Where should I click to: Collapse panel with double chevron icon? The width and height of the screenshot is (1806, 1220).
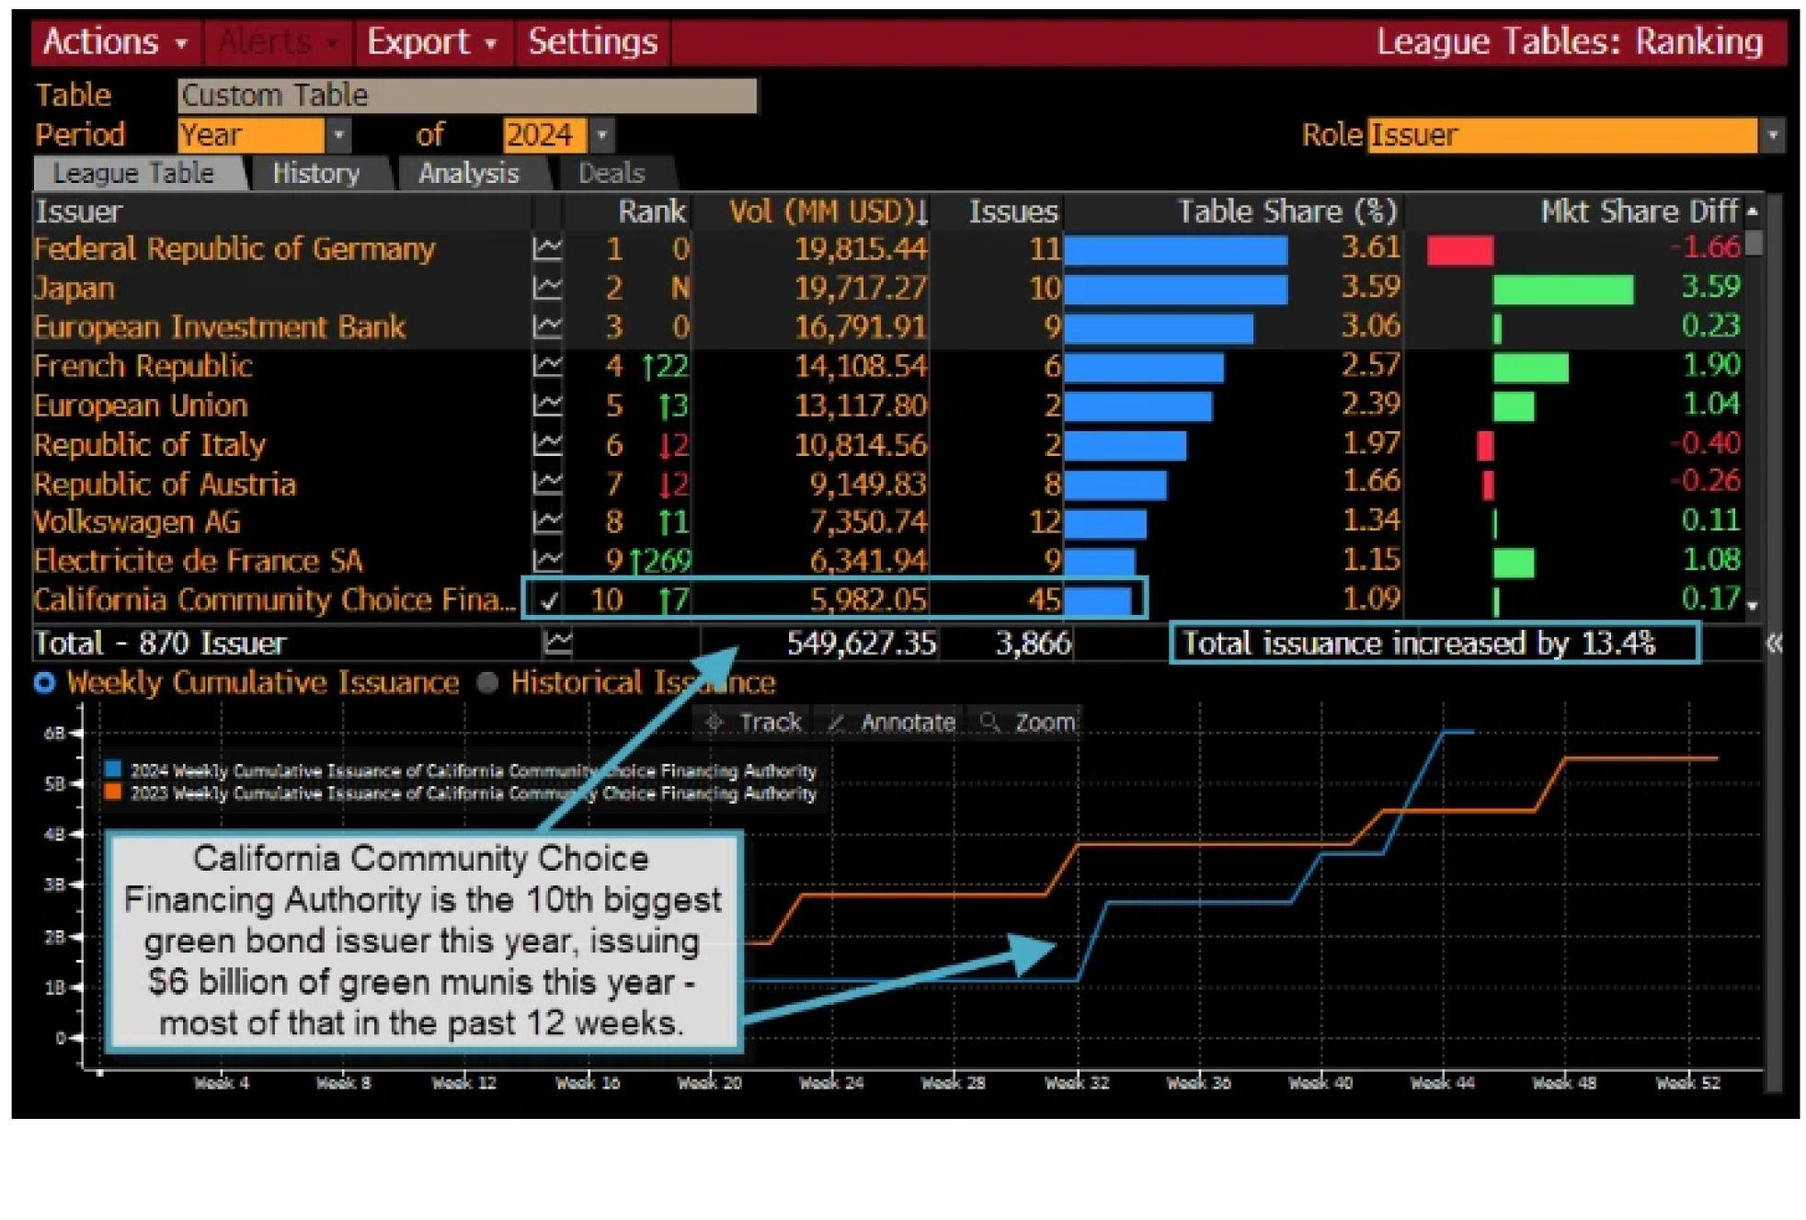click(x=1774, y=644)
